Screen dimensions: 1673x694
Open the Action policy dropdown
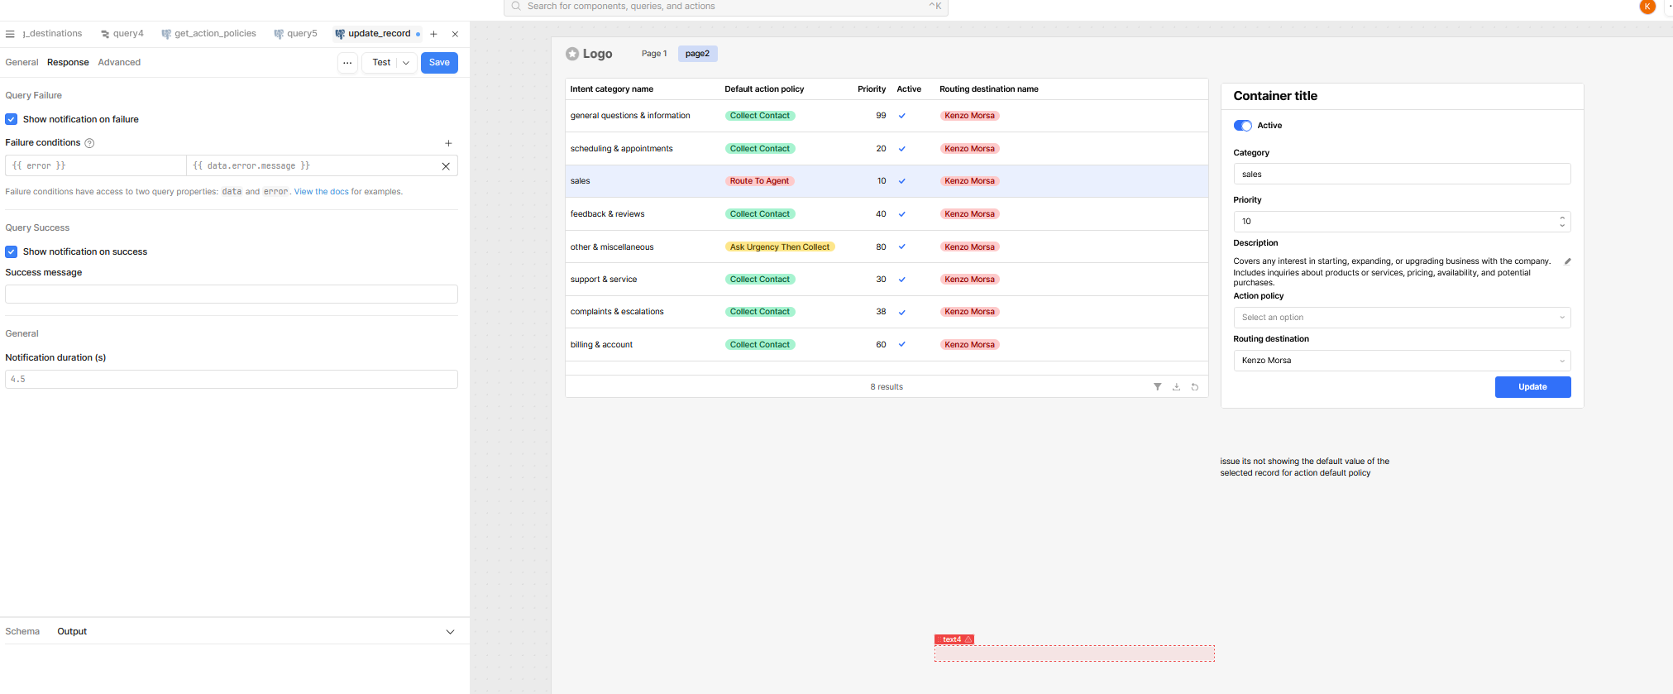[x=1401, y=318]
